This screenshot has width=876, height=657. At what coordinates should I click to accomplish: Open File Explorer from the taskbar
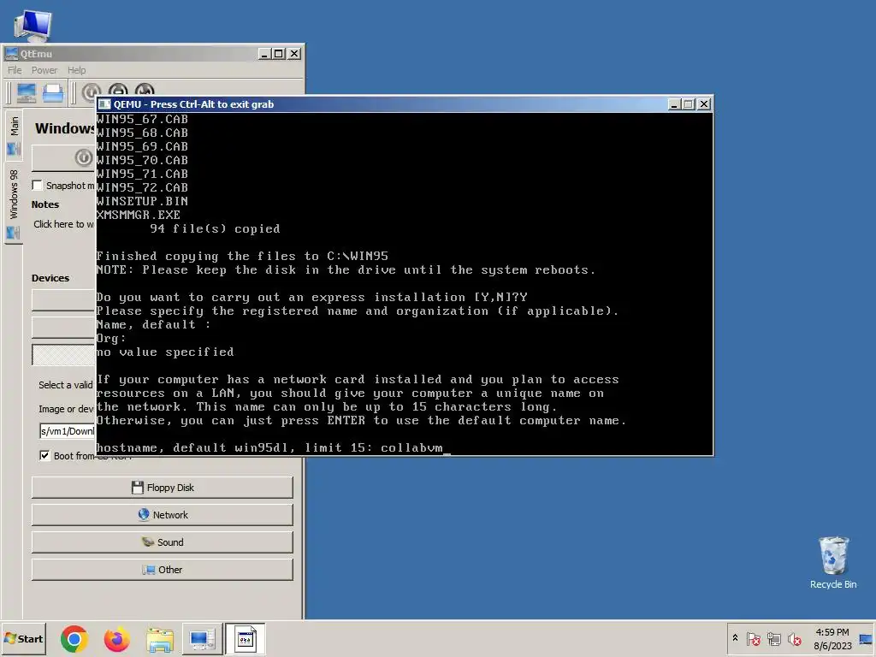tap(160, 639)
